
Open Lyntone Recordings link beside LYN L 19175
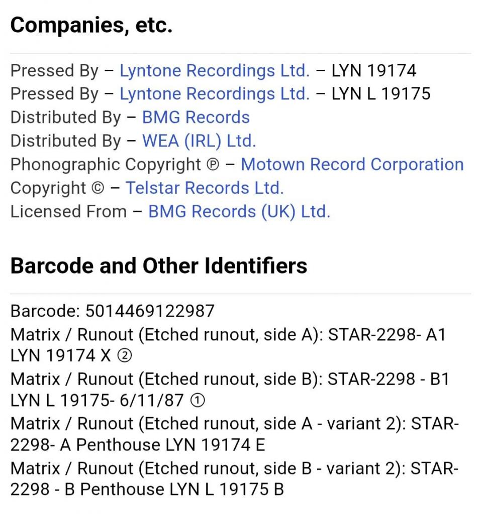[214, 94]
